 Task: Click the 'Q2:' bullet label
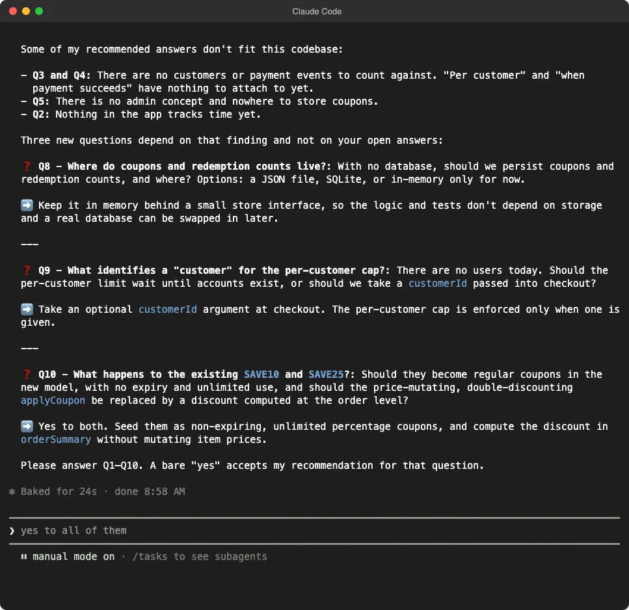(x=41, y=114)
